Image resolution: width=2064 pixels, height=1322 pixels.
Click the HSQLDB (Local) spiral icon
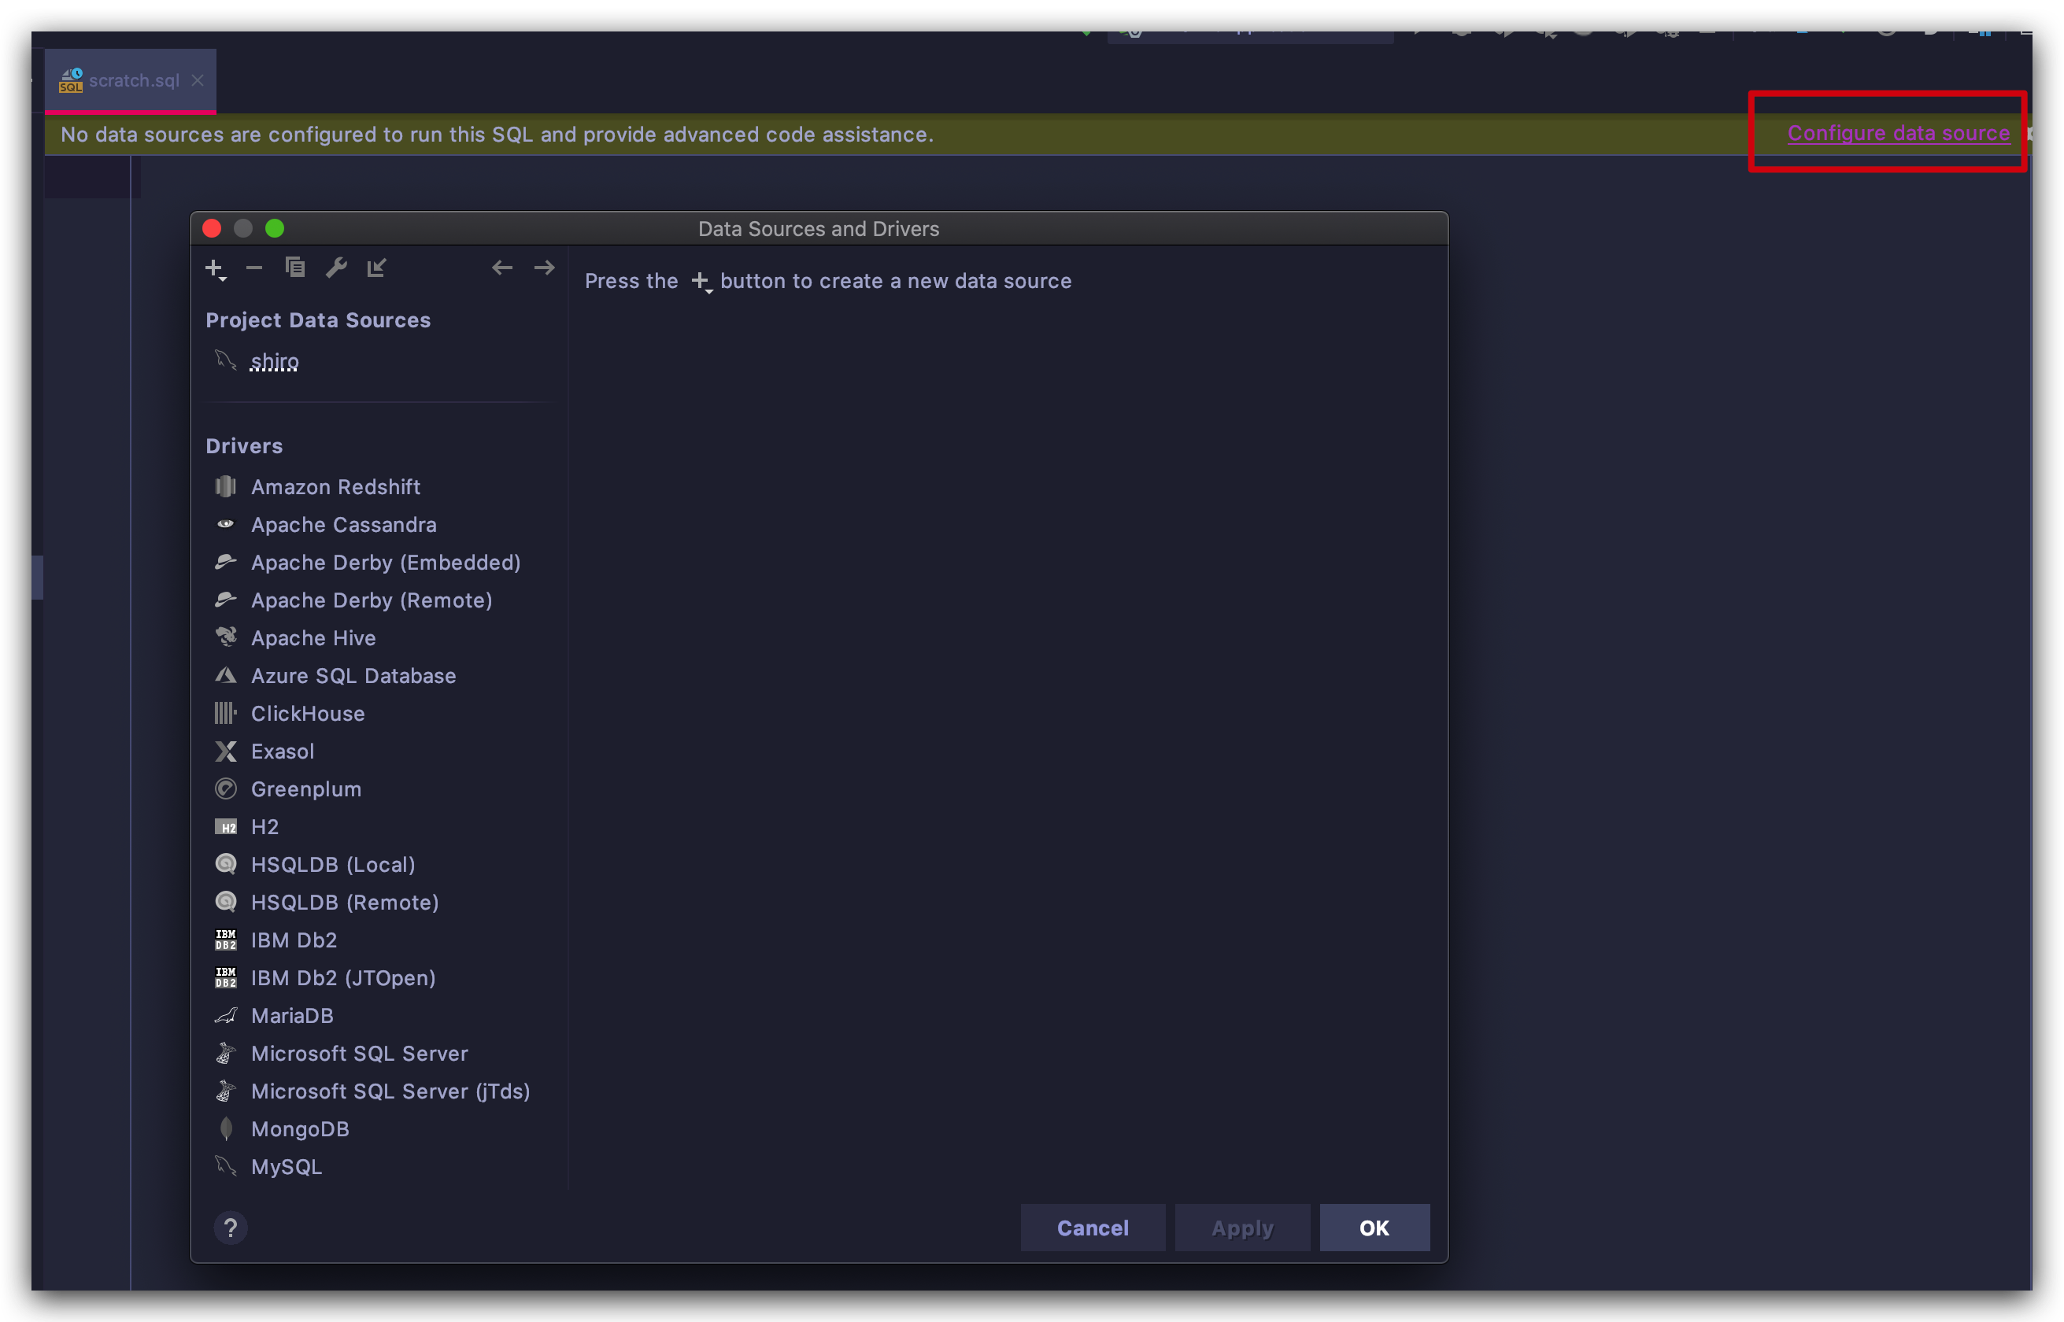point(226,863)
